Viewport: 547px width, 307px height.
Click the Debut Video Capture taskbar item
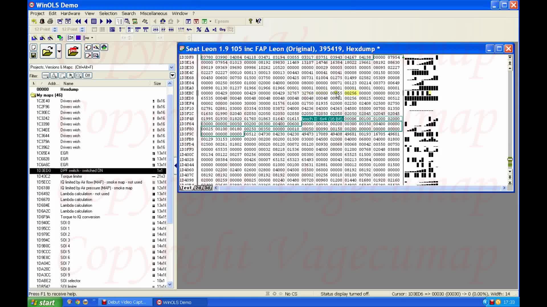124,302
